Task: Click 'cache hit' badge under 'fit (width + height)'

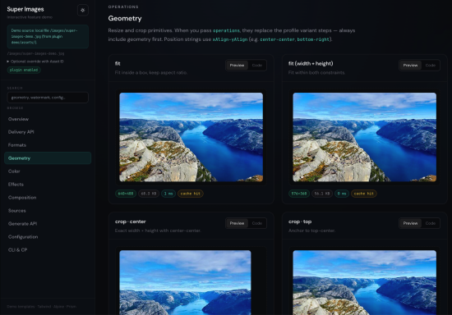Action: point(364,194)
